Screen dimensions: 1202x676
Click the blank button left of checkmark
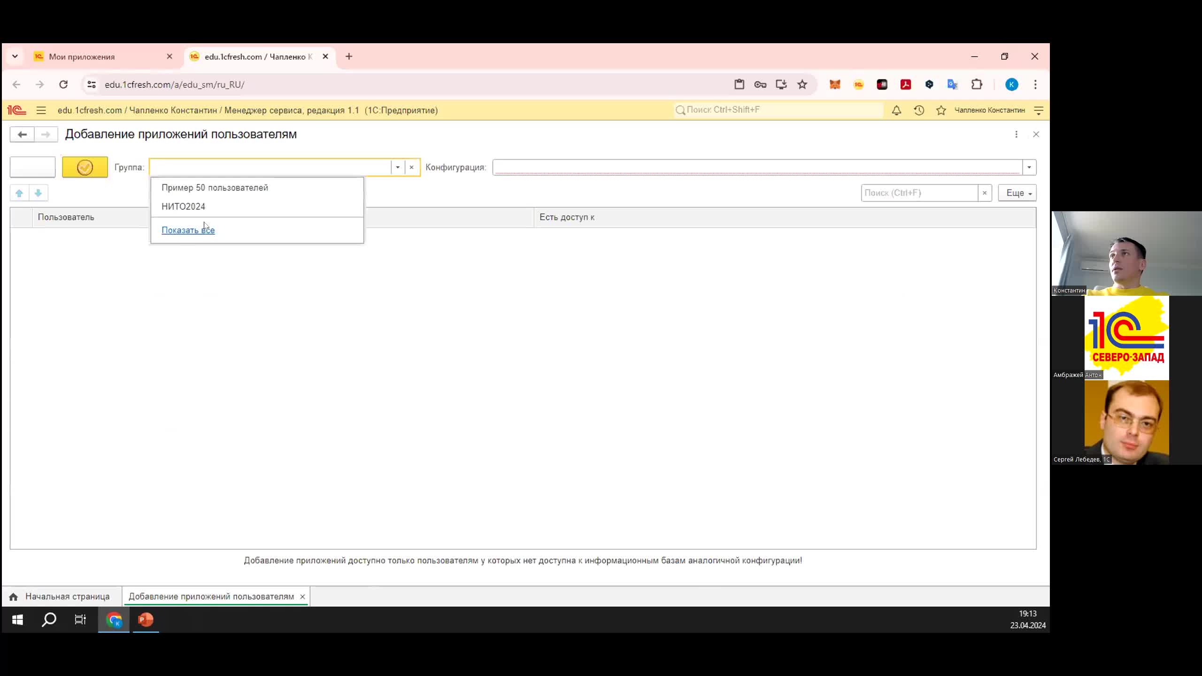tap(32, 167)
